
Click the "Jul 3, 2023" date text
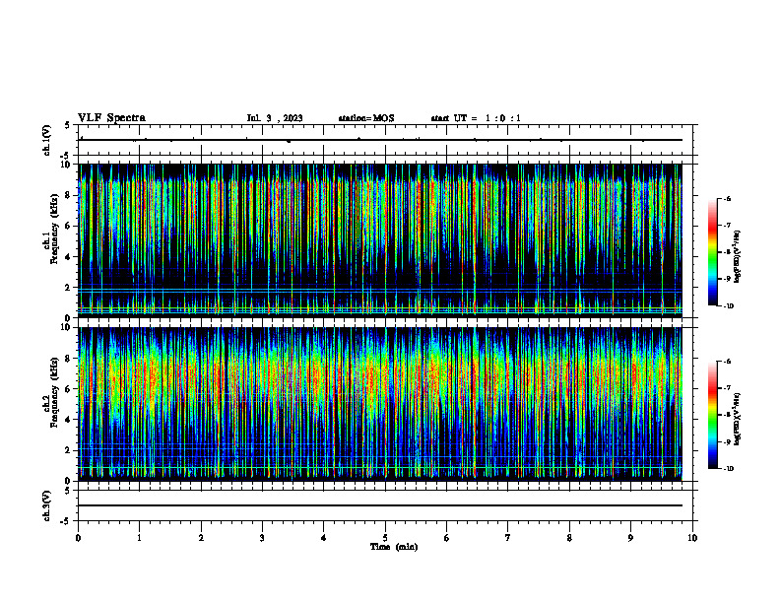pyautogui.click(x=275, y=118)
